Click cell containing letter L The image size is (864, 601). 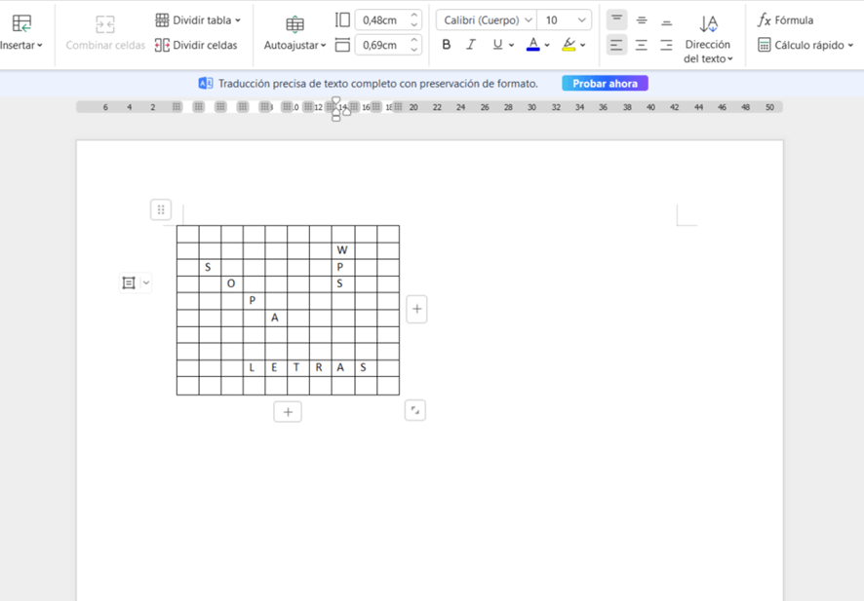click(254, 368)
